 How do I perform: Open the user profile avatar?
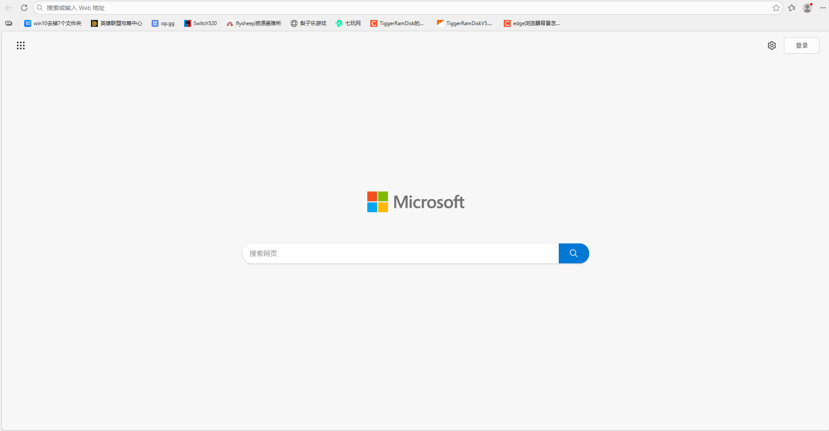[x=807, y=8]
